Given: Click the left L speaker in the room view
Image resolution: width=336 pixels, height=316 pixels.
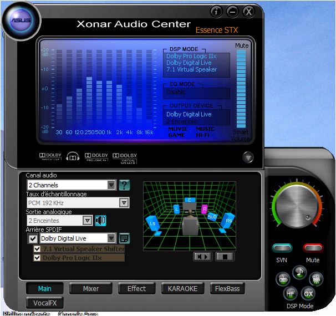Looking at the screenshot, I should click(x=176, y=209).
